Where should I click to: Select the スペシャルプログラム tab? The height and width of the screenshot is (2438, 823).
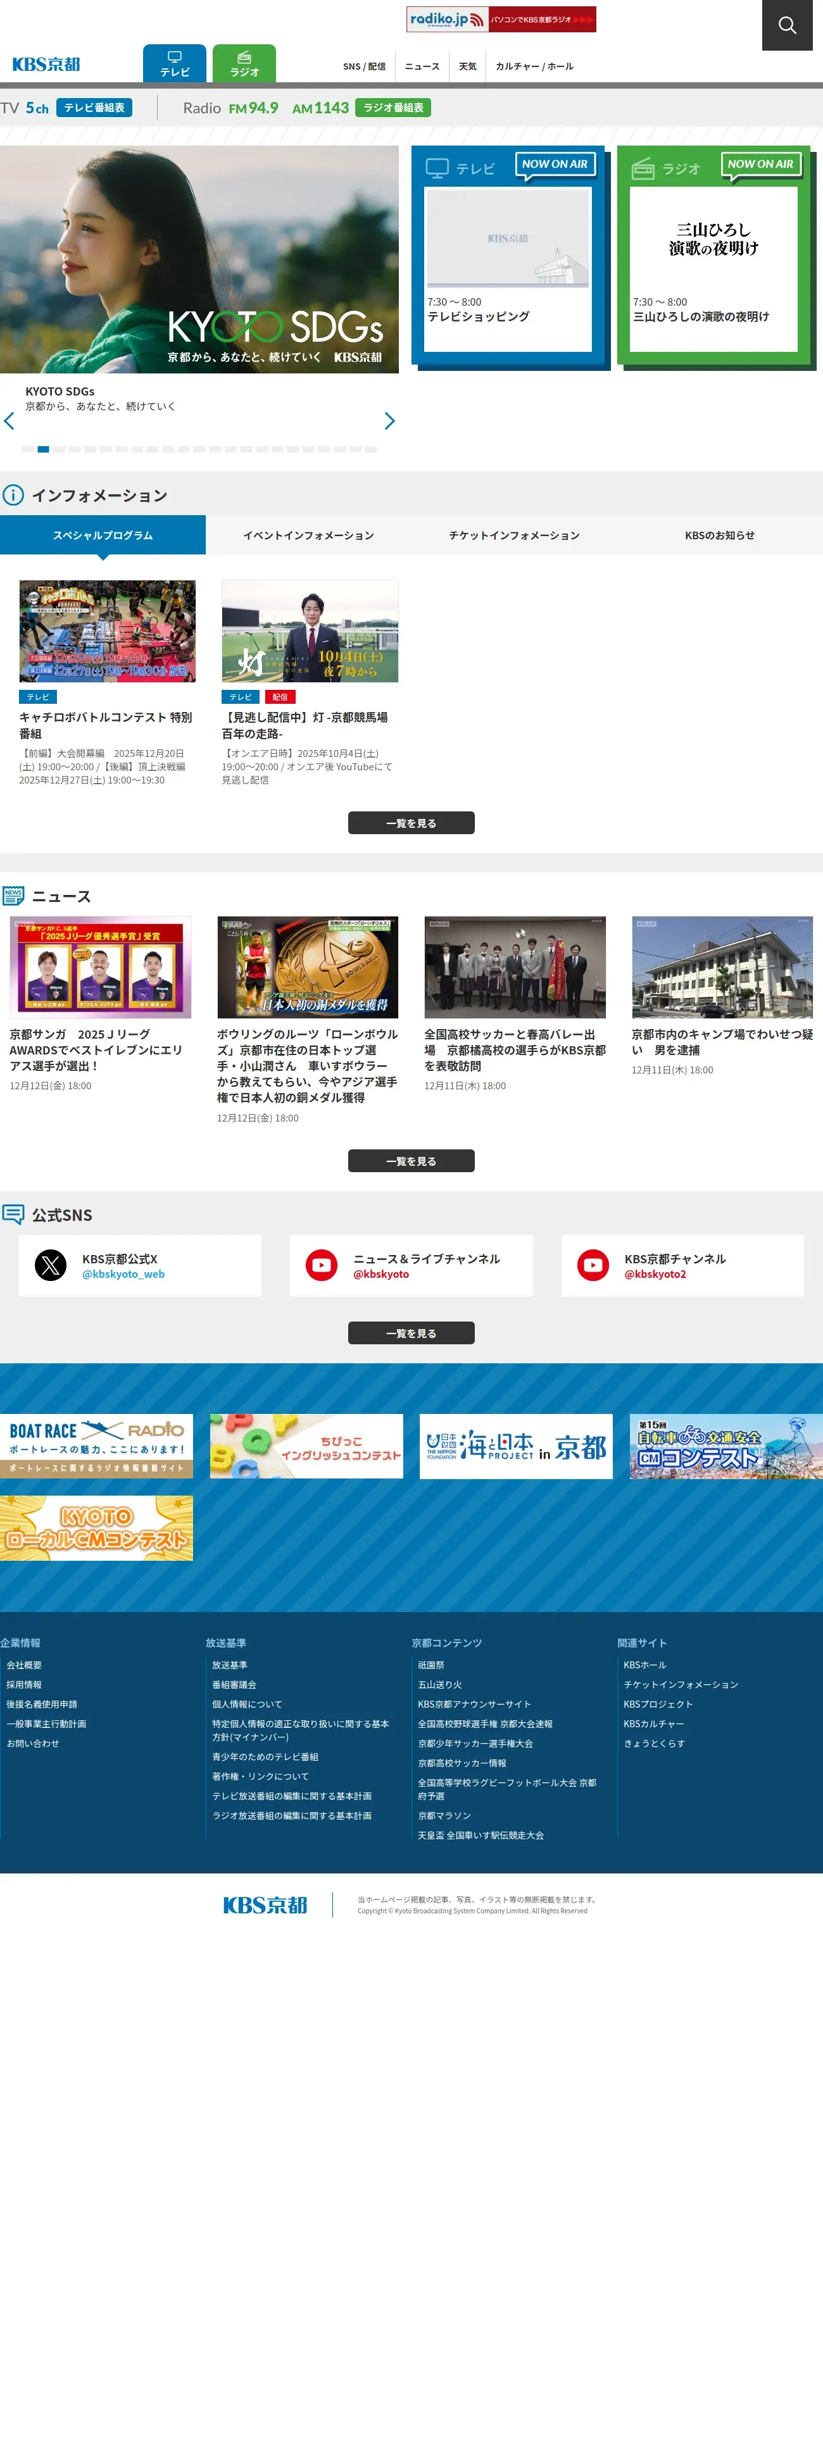point(103,535)
